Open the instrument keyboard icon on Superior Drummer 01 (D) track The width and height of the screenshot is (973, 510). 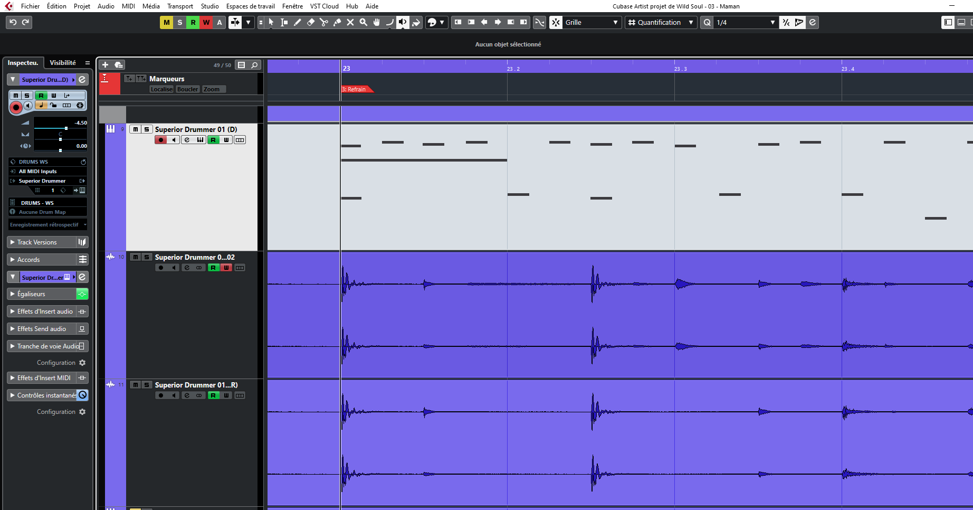201,140
